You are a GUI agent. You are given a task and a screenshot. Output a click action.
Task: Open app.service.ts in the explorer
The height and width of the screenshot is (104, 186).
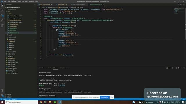pos(13,29)
